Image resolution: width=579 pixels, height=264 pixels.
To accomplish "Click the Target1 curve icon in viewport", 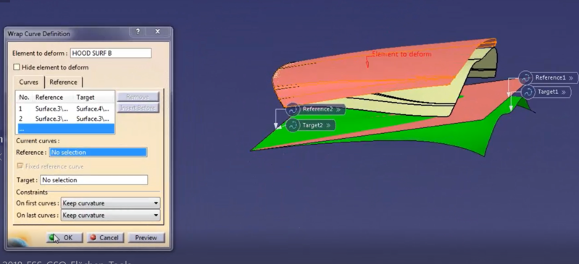I will point(528,92).
